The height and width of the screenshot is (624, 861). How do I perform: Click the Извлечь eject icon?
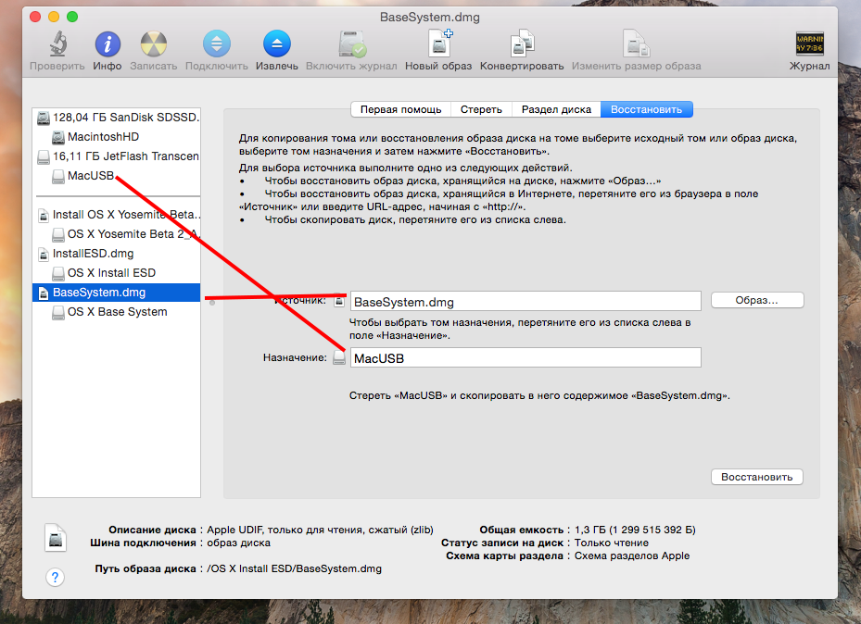click(x=276, y=44)
